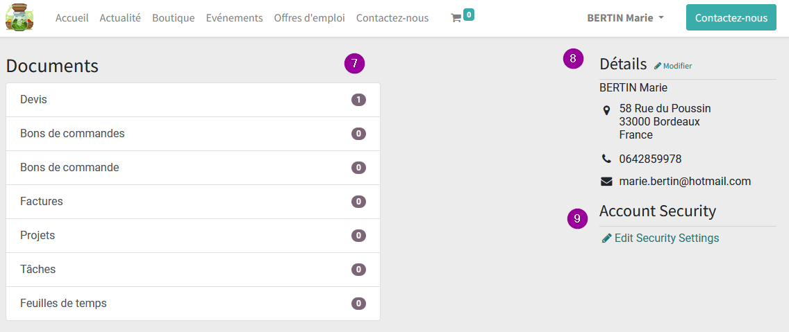Click the green Contactez-nous button
The height and width of the screenshot is (332, 789).
coord(731,17)
